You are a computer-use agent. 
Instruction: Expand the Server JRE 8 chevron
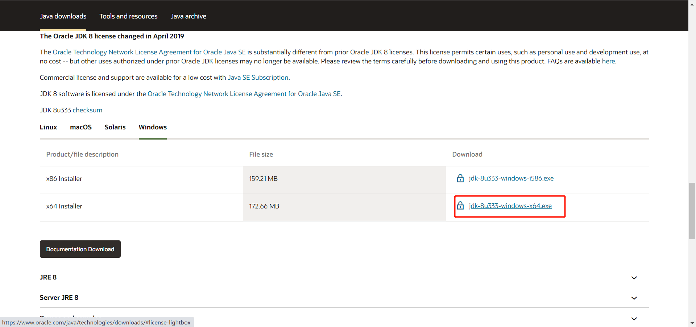pos(634,298)
